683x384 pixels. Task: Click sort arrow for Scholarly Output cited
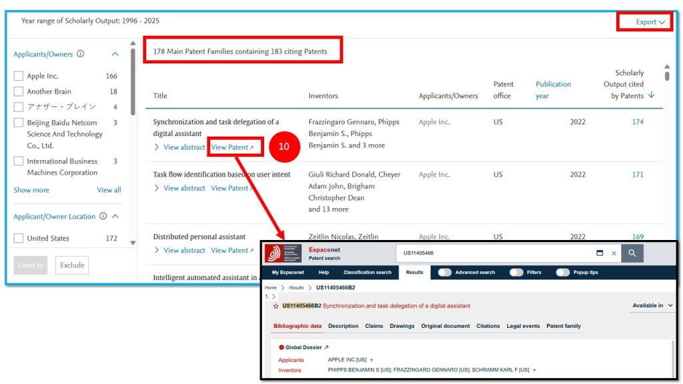coord(651,95)
